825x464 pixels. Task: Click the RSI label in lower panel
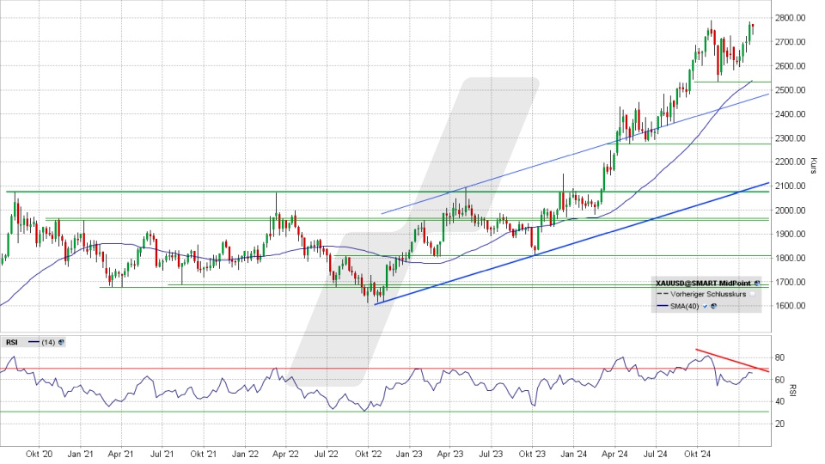[11, 343]
